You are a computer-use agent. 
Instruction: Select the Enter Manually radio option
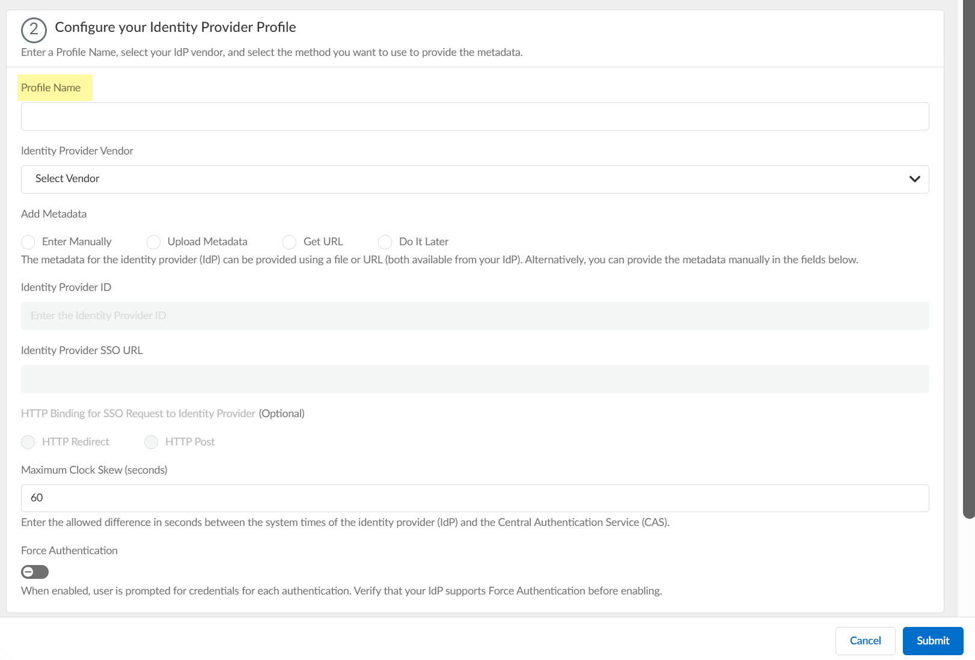[x=28, y=242]
